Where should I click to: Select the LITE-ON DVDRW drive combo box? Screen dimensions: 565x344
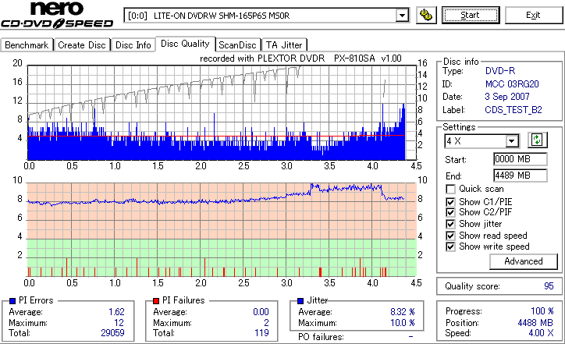(267, 16)
